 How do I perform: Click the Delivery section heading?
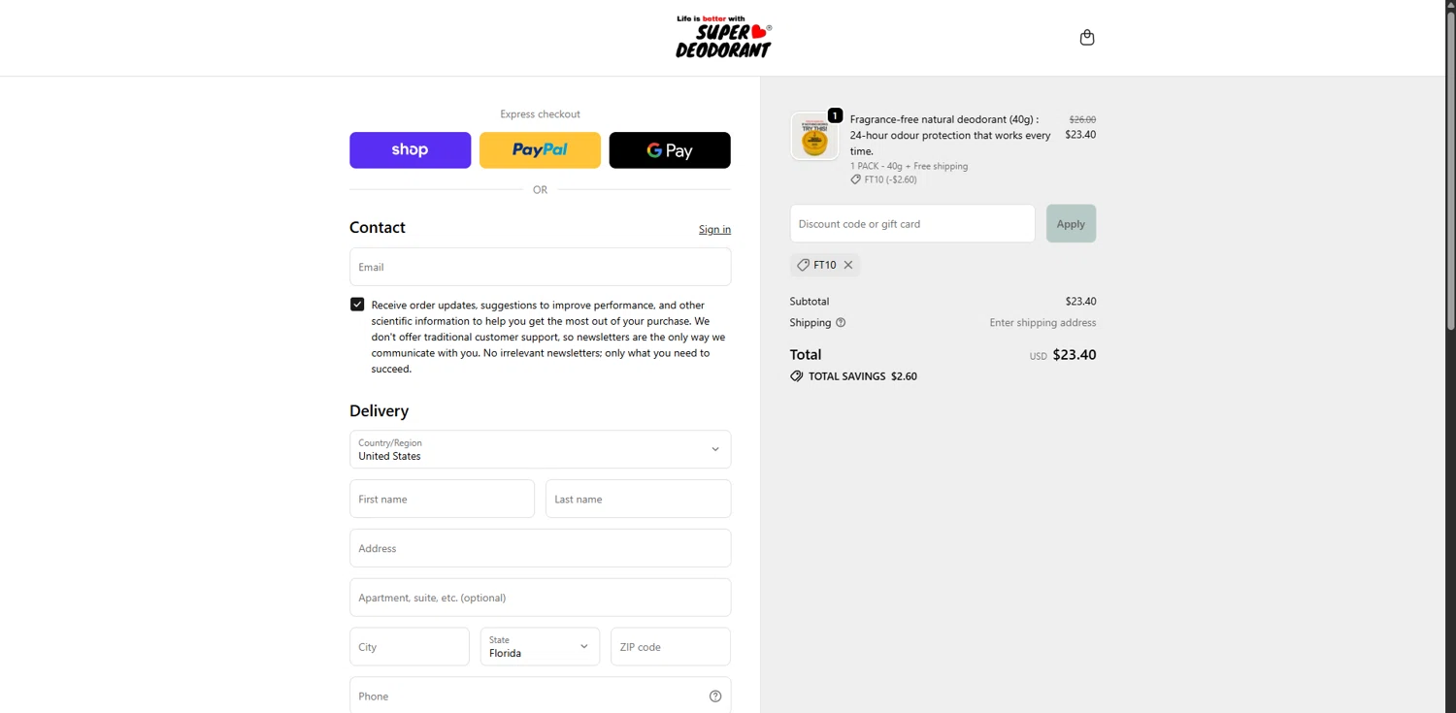[x=379, y=410]
